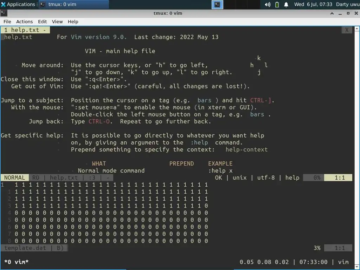360x270 pixels.
Task: Click line number 4 in template.dat
Action: tap(9, 213)
